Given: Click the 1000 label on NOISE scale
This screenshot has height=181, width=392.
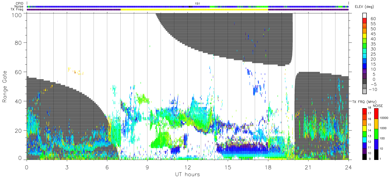Looking at the screenshot, I should (x=383, y=128).
